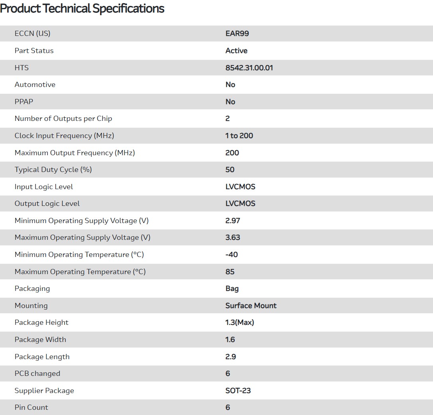Select the Part Status label

coord(34,51)
